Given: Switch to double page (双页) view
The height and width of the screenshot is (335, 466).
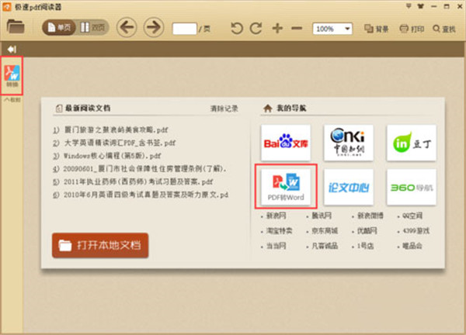Looking at the screenshot, I should coord(93,28).
